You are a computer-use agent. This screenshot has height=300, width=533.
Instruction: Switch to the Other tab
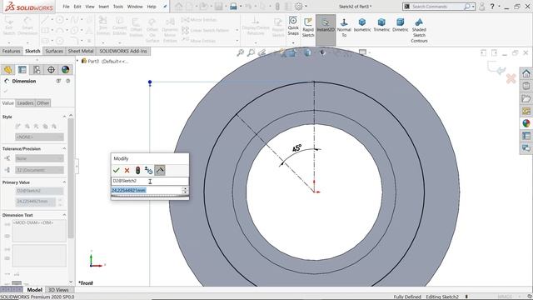coord(42,103)
